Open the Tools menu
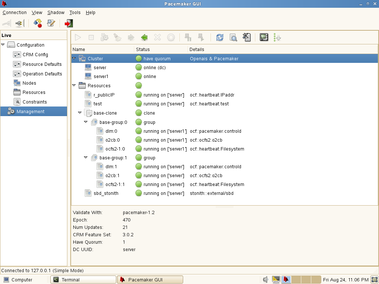This screenshot has width=379, height=284. [75, 13]
